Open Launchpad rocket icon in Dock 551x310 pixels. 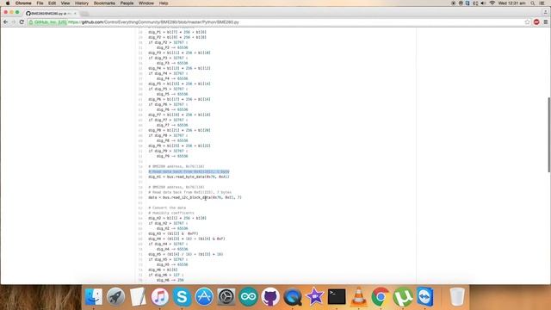click(115, 297)
